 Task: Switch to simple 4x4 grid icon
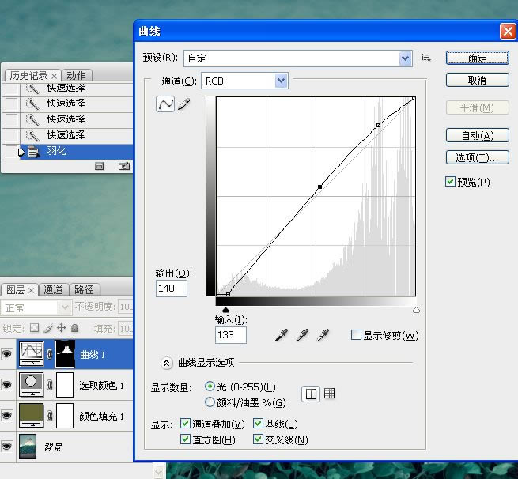click(312, 394)
